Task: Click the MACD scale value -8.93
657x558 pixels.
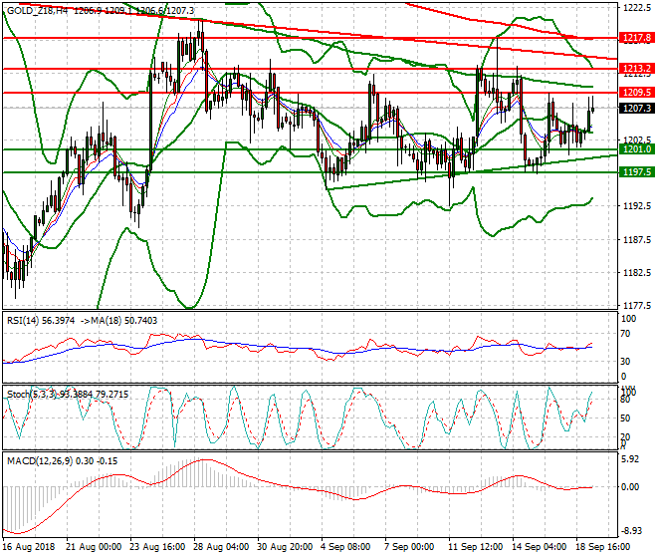Action: coord(631,531)
